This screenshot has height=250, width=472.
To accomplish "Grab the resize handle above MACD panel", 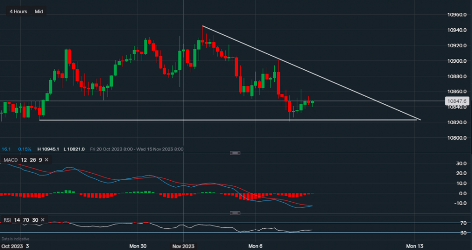I will (x=235, y=153).
